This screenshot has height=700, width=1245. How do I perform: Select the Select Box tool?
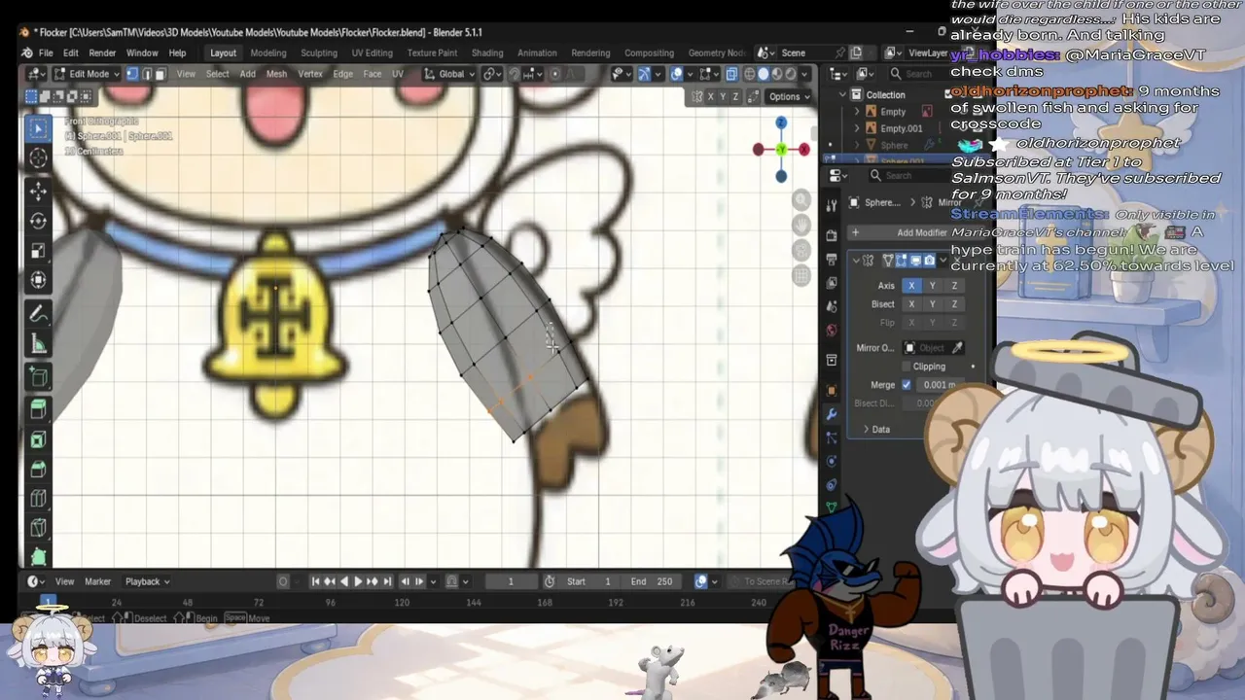[x=39, y=129]
